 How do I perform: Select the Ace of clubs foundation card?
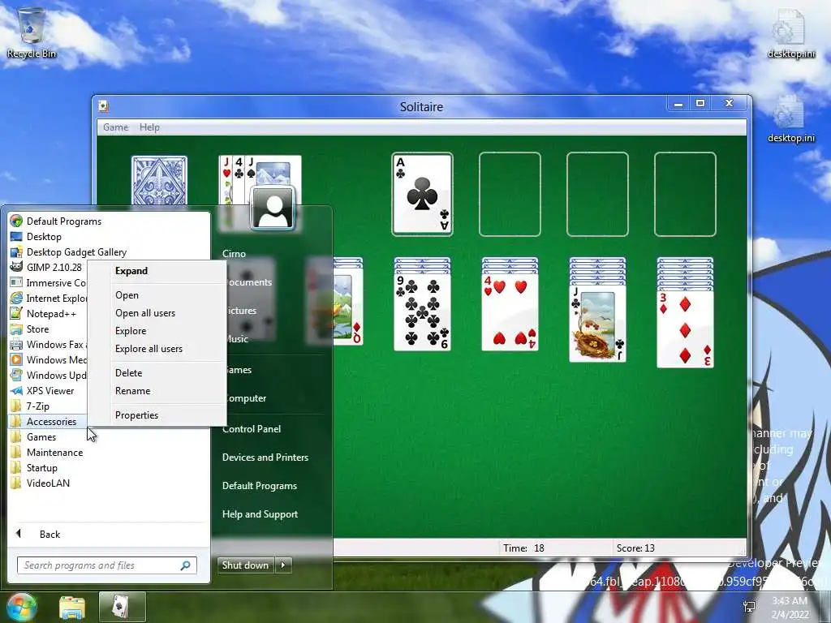point(422,195)
